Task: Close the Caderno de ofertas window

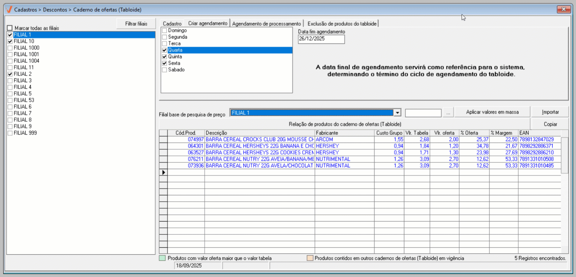Action: pos(563,9)
